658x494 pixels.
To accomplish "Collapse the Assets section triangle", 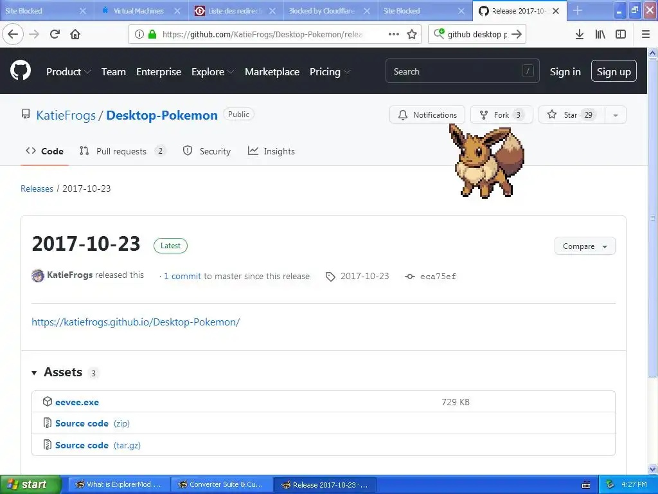I will (x=35, y=372).
